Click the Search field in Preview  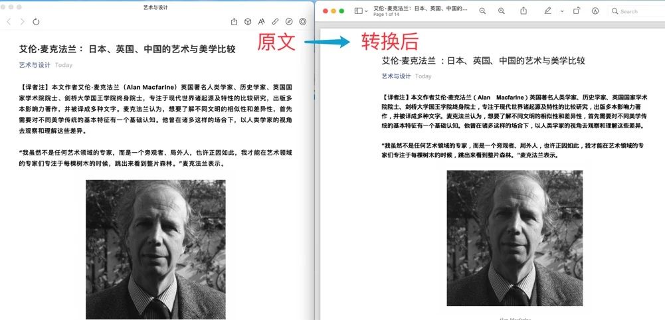pyautogui.click(x=637, y=11)
